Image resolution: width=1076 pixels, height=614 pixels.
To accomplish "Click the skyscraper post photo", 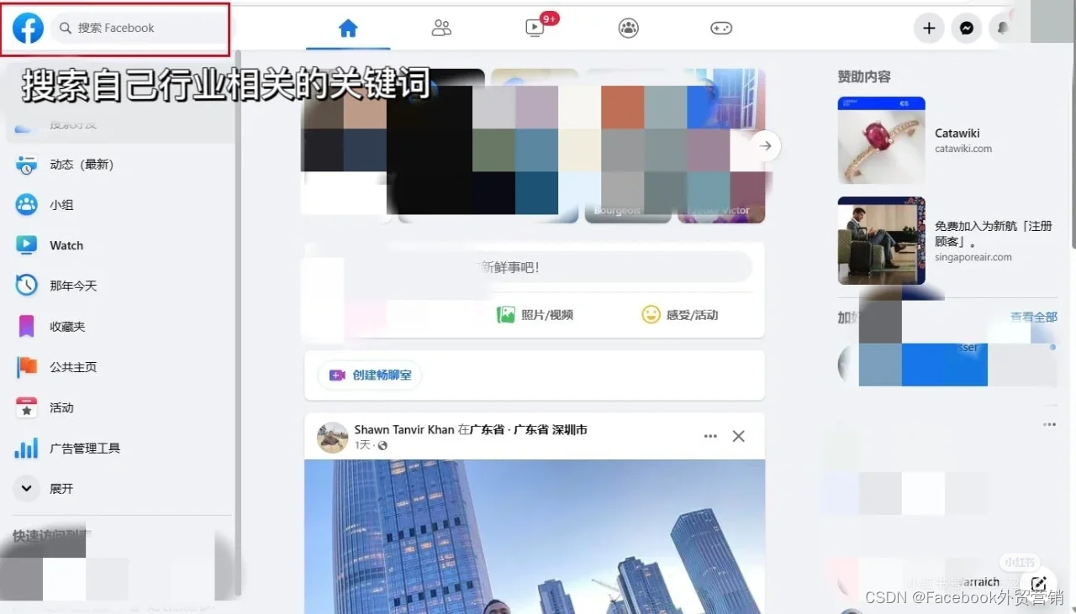I will (535, 536).
